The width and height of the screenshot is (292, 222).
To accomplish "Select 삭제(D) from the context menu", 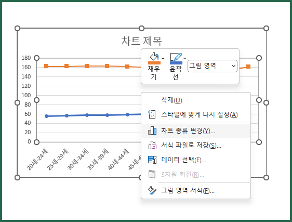I will pyautogui.click(x=196, y=100).
